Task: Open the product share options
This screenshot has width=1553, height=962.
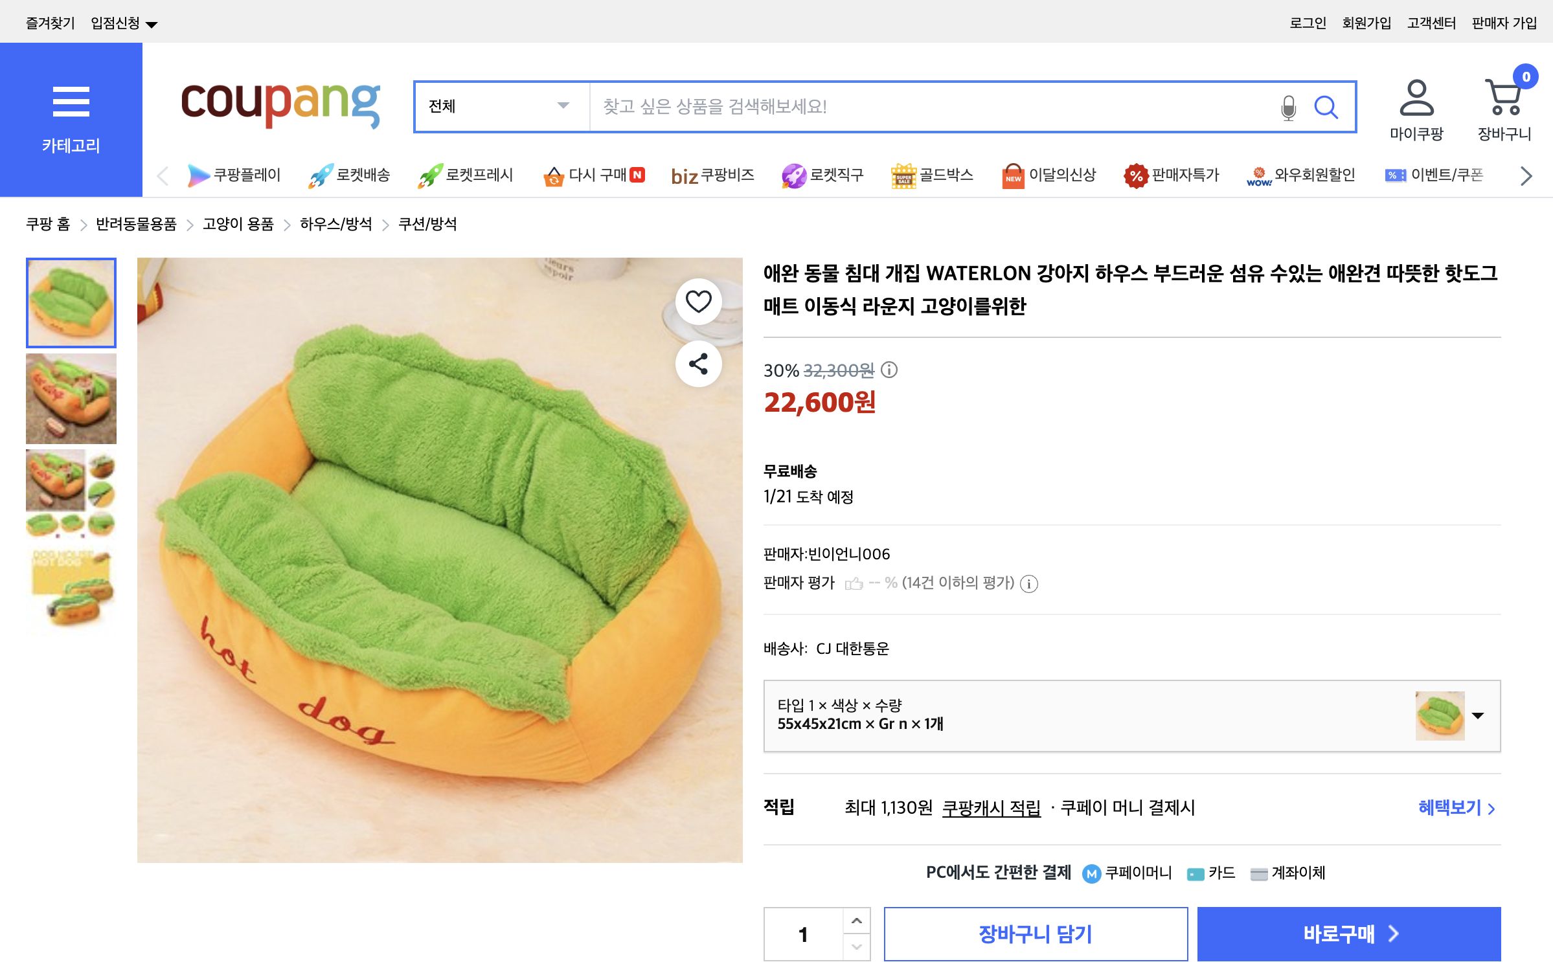Action: pyautogui.click(x=698, y=364)
